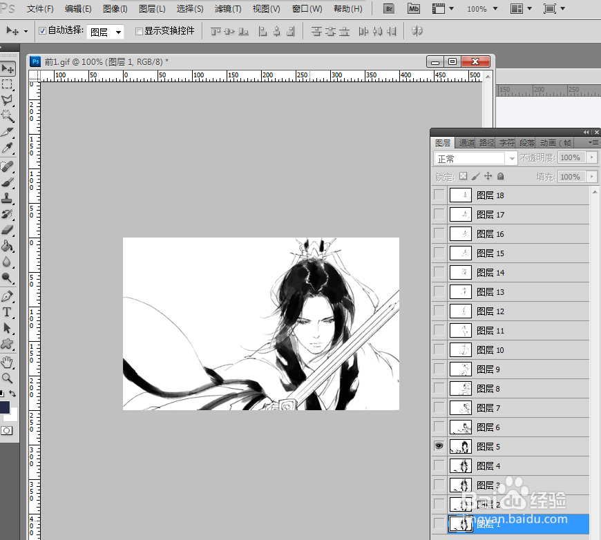
Task: Show 图层 10 visibility box
Action: (x=439, y=349)
